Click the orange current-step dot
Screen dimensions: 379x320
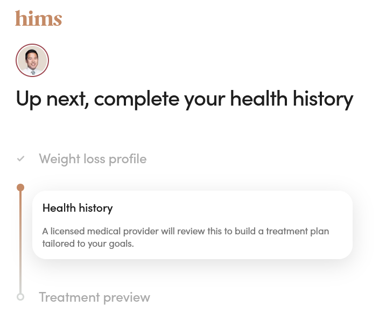(x=20, y=187)
